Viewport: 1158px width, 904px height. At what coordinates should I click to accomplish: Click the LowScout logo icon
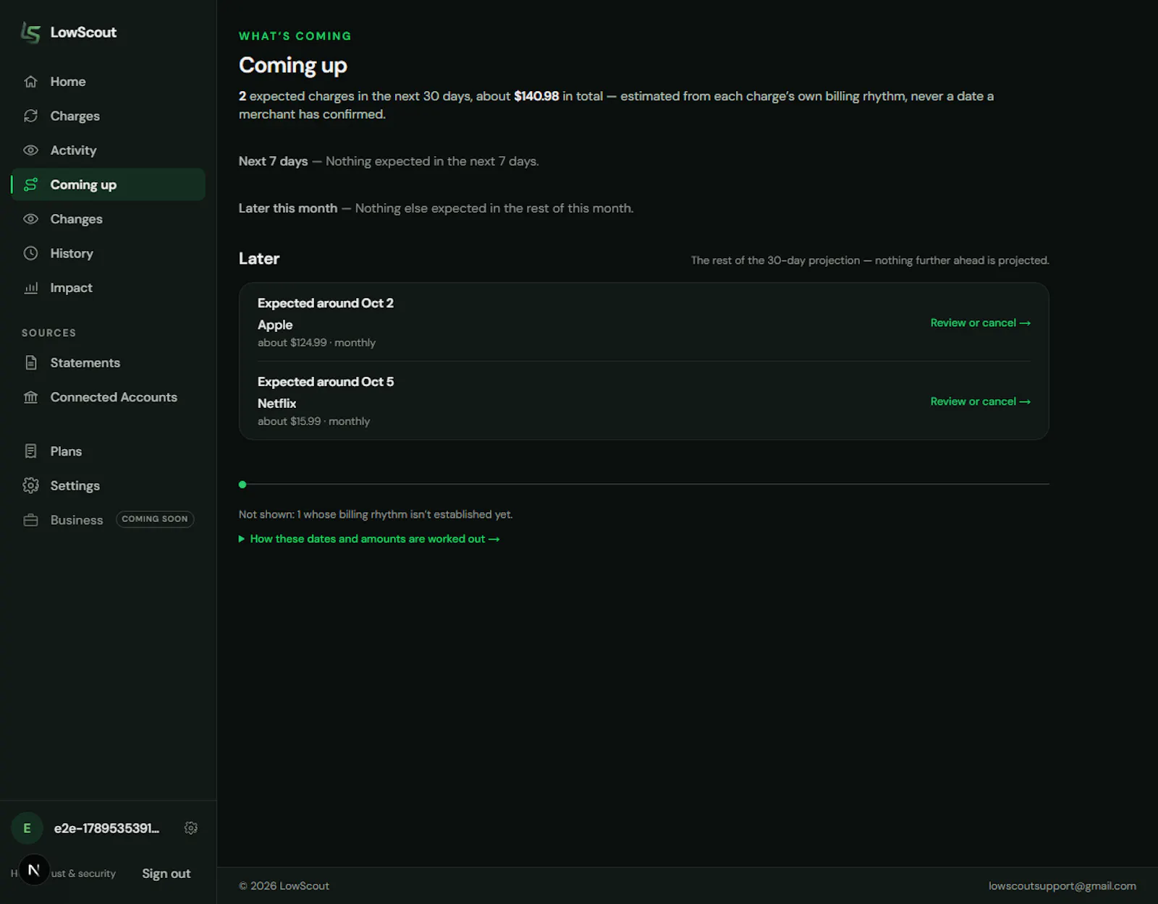[x=30, y=33]
